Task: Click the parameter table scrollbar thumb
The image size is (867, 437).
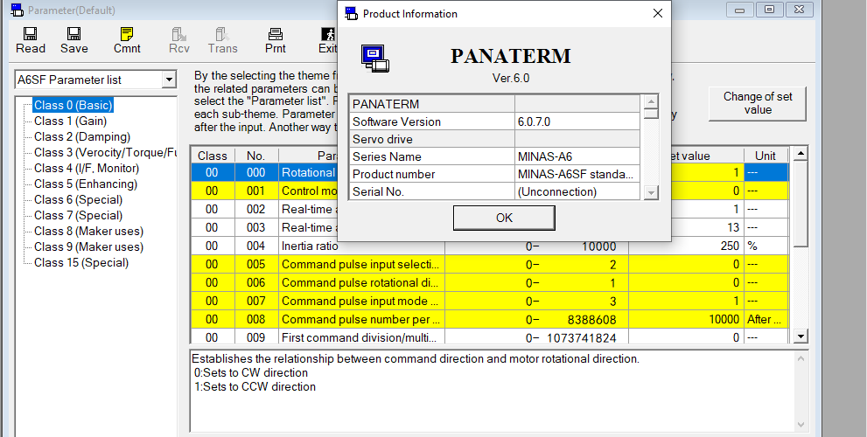Action: [x=801, y=204]
